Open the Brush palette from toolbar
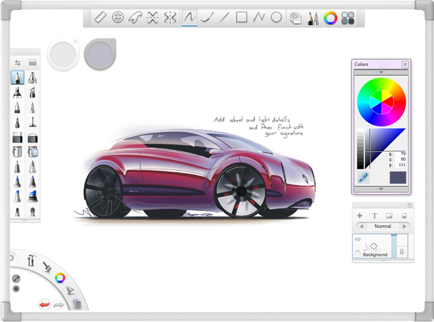This screenshot has height=322, width=434. [x=313, y=18]
